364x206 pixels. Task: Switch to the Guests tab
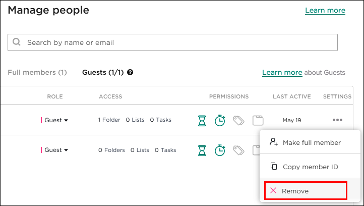[x=103, y=73]
